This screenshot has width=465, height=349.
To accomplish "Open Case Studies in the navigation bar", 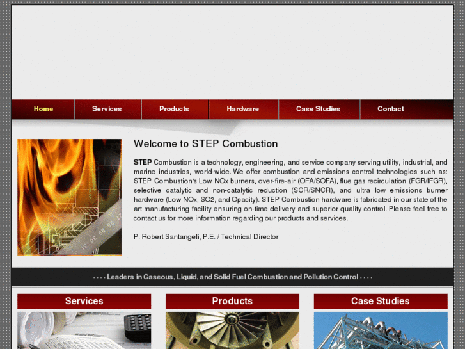I will tap(319, 109).
